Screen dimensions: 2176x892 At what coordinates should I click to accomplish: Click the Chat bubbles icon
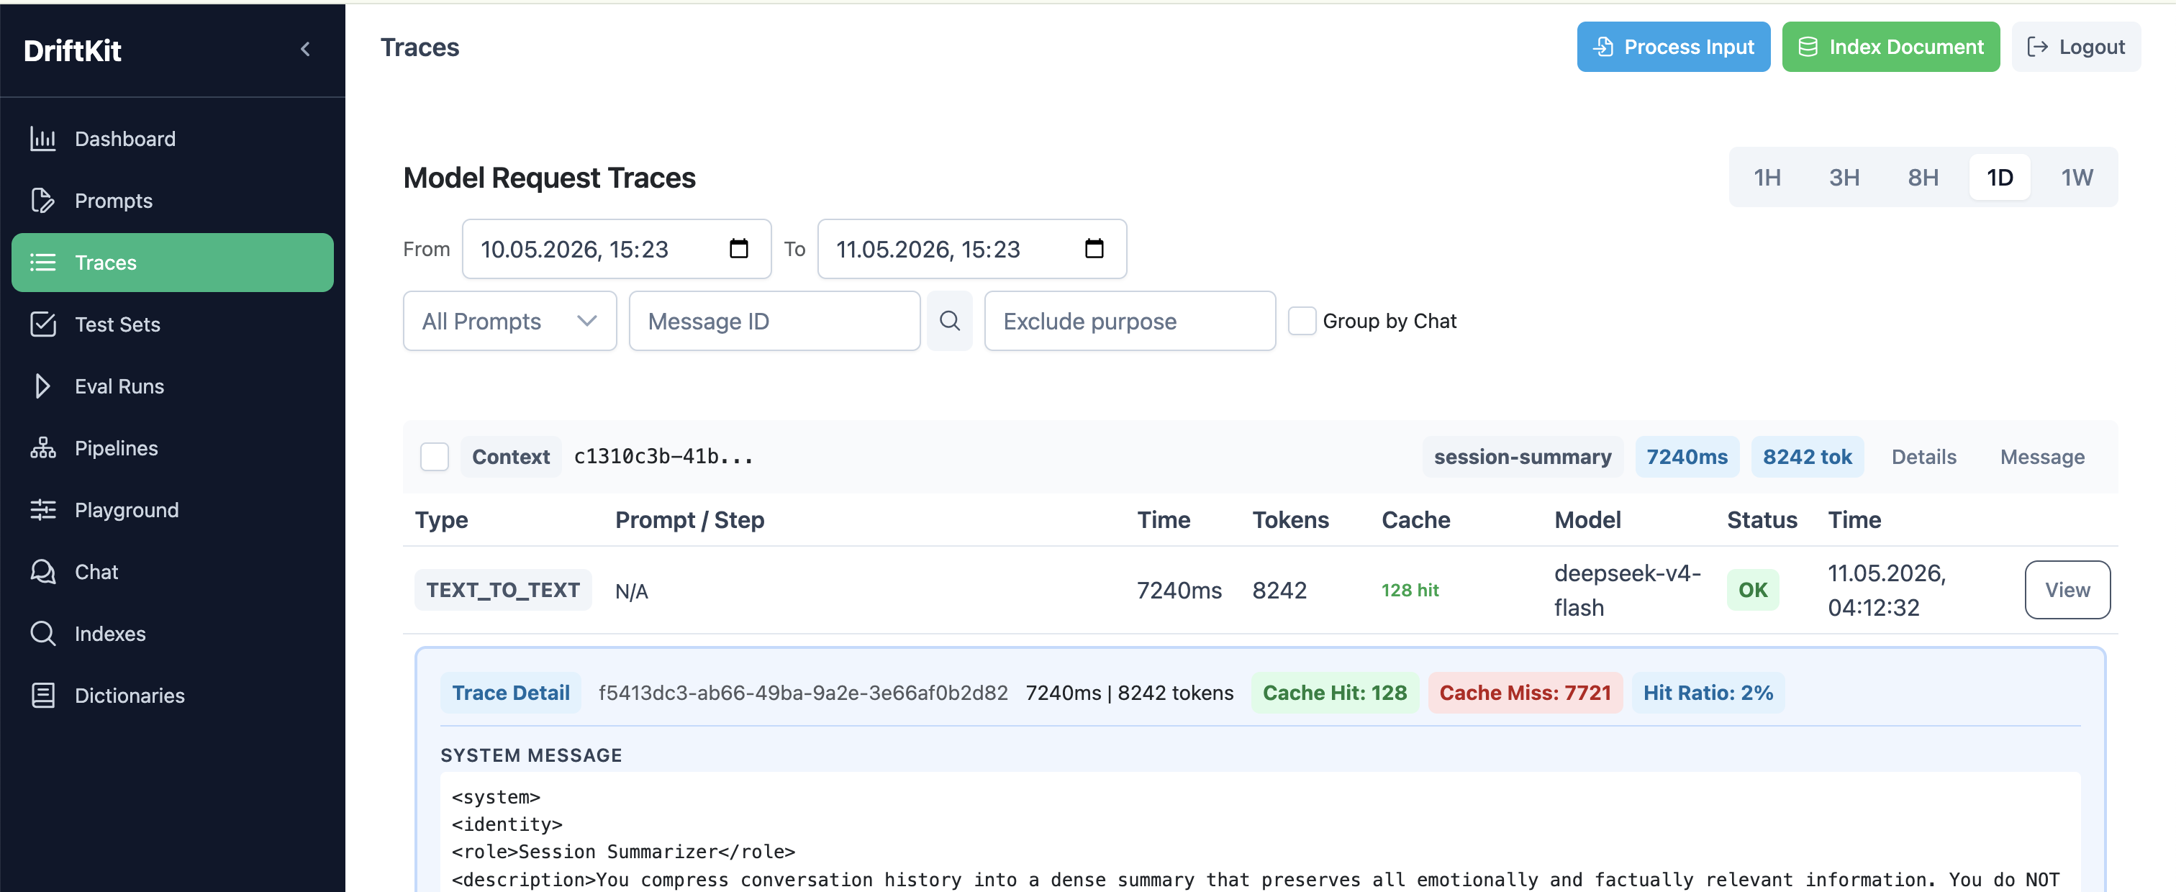coord(43,572)
